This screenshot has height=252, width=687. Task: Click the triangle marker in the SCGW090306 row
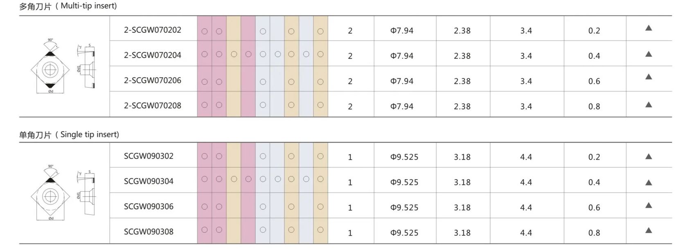[x=649, y=205]
